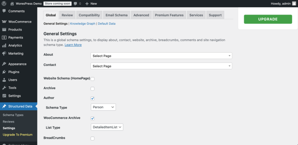Enable Website Schema (HomePage) checkbox
The width and height of the screenshot is (298, 145).
[x=93, y=79]
